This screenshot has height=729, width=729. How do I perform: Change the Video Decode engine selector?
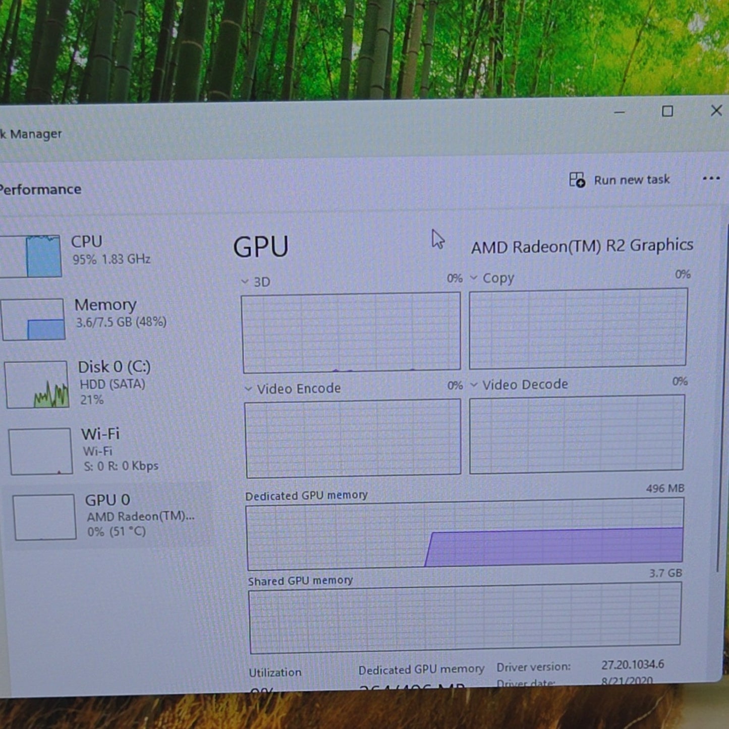[519, 385]
